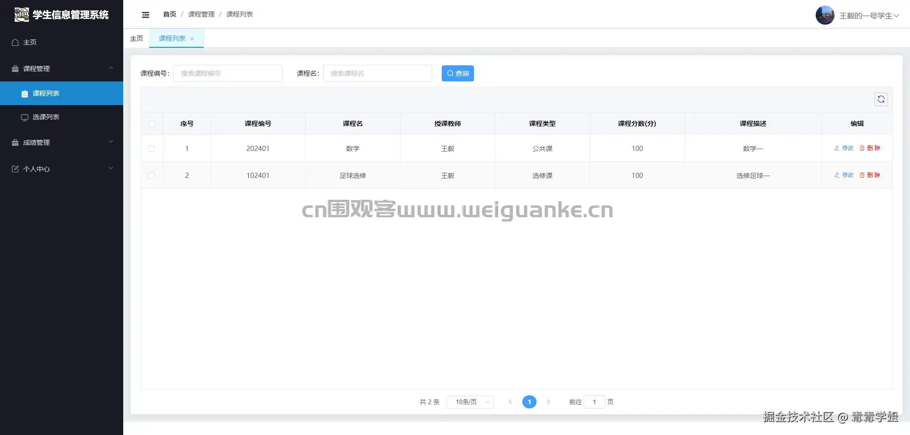
Task: Switch to the 主页 tab
Action: (136, 38)
